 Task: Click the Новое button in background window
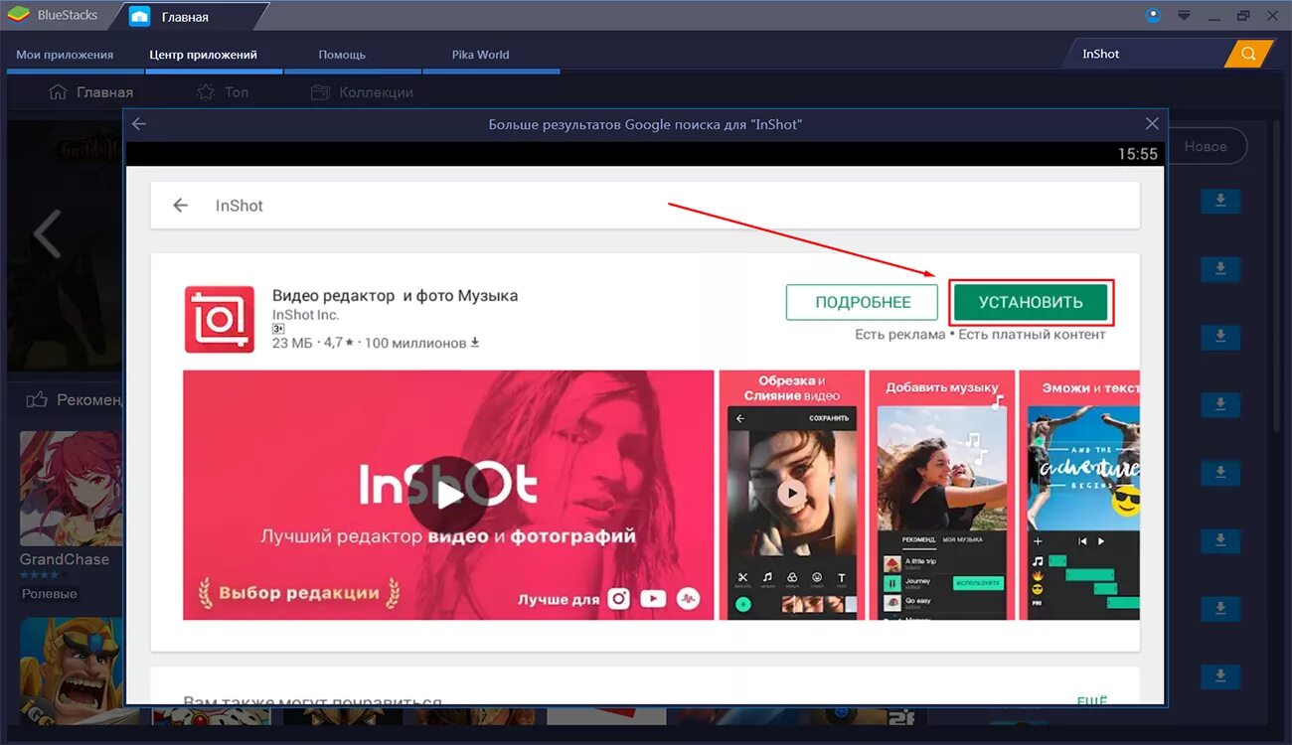tap(1206, 146)
